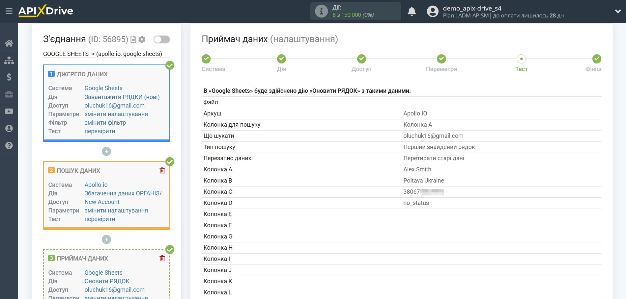Toggle the connection on/off switch
The image size is (626, 299).
point(161,39)
